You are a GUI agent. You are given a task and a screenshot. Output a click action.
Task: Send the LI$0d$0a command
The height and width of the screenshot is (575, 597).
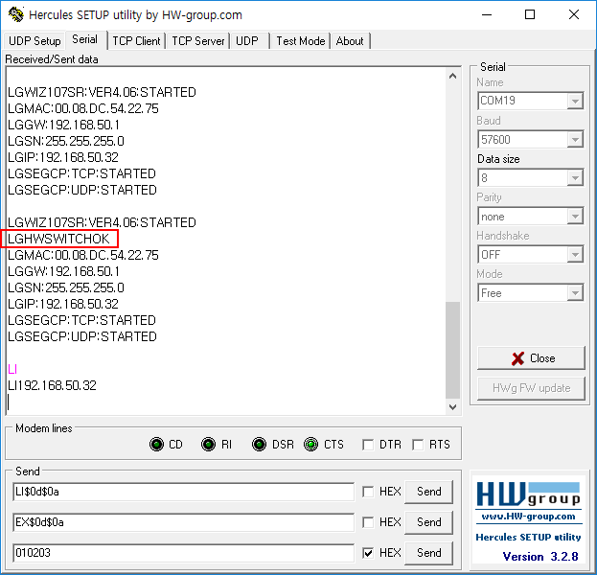[x=428, y=492]
